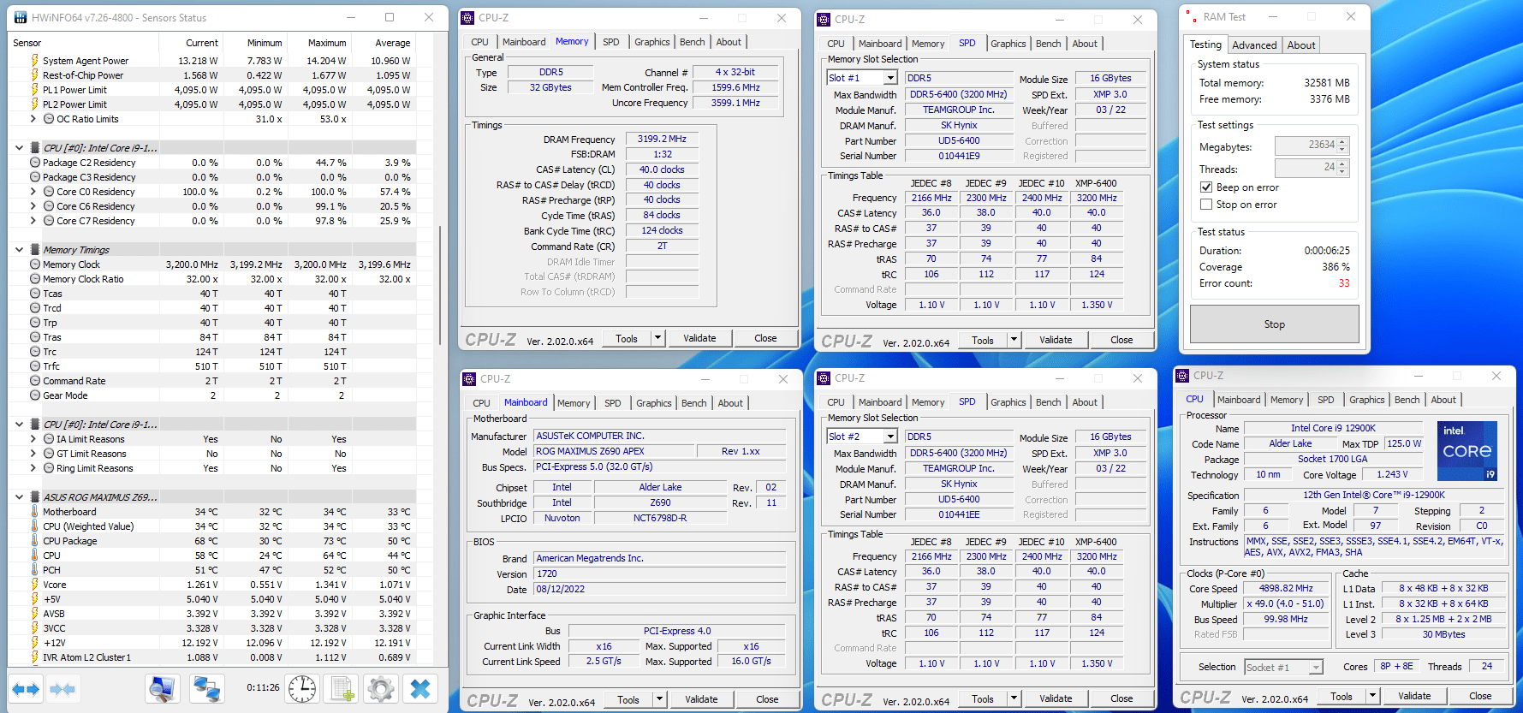Screen dimensions: 1523x713
Task: Click Threads spinner arrows in RAM Test
Action: tap(1342, 168)
